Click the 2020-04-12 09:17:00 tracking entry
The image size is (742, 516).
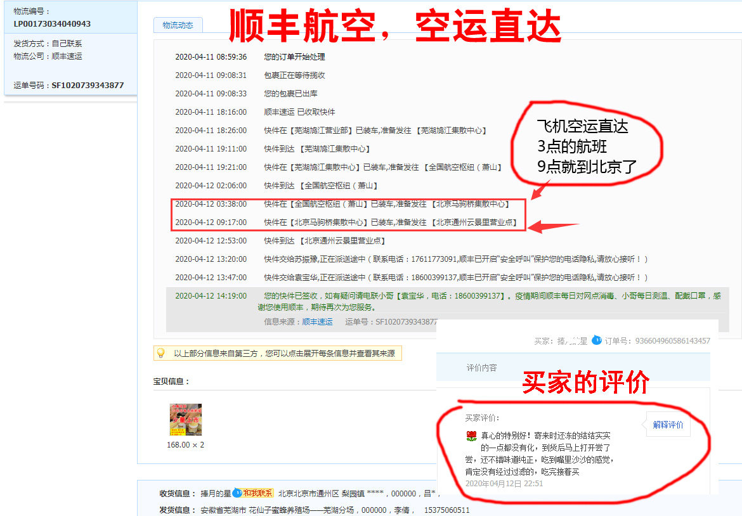[x=346, y=223]
